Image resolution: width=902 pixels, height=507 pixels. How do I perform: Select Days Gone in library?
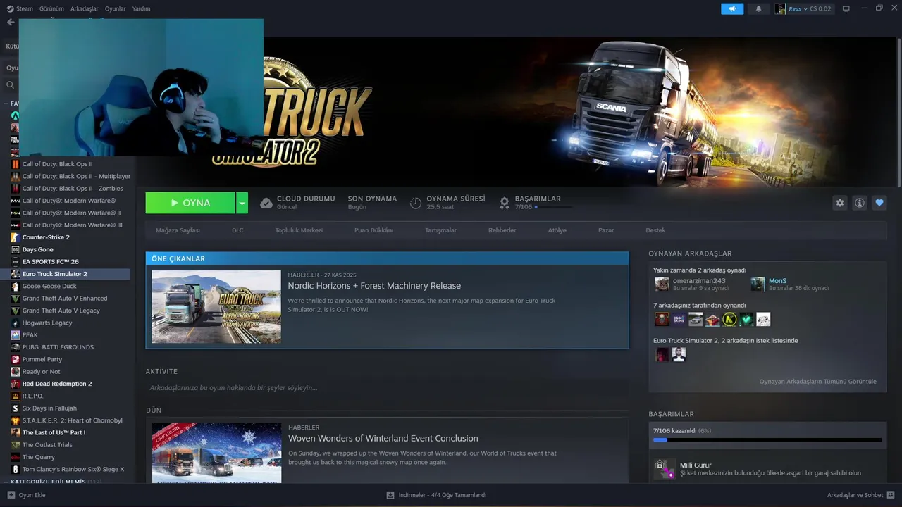37,249
